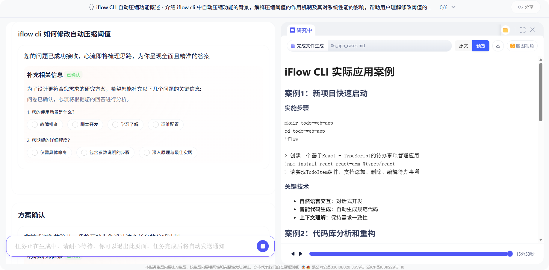Step forward with the right playback arrow

coord(301,254)
